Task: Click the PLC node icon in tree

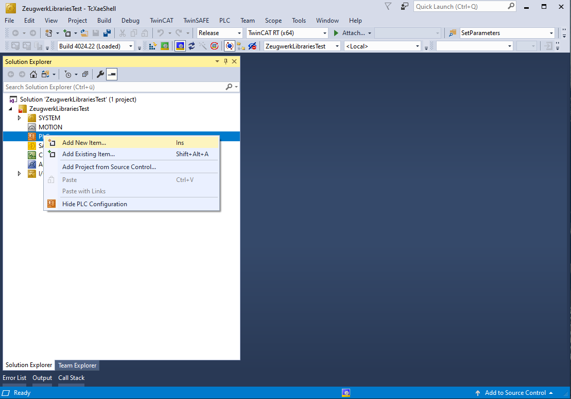Action: pyautogui.click(x=32, y=137)
